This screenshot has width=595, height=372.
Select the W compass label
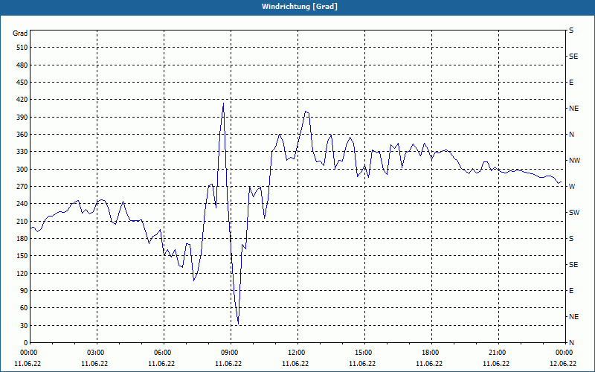(x=572, y=187)
